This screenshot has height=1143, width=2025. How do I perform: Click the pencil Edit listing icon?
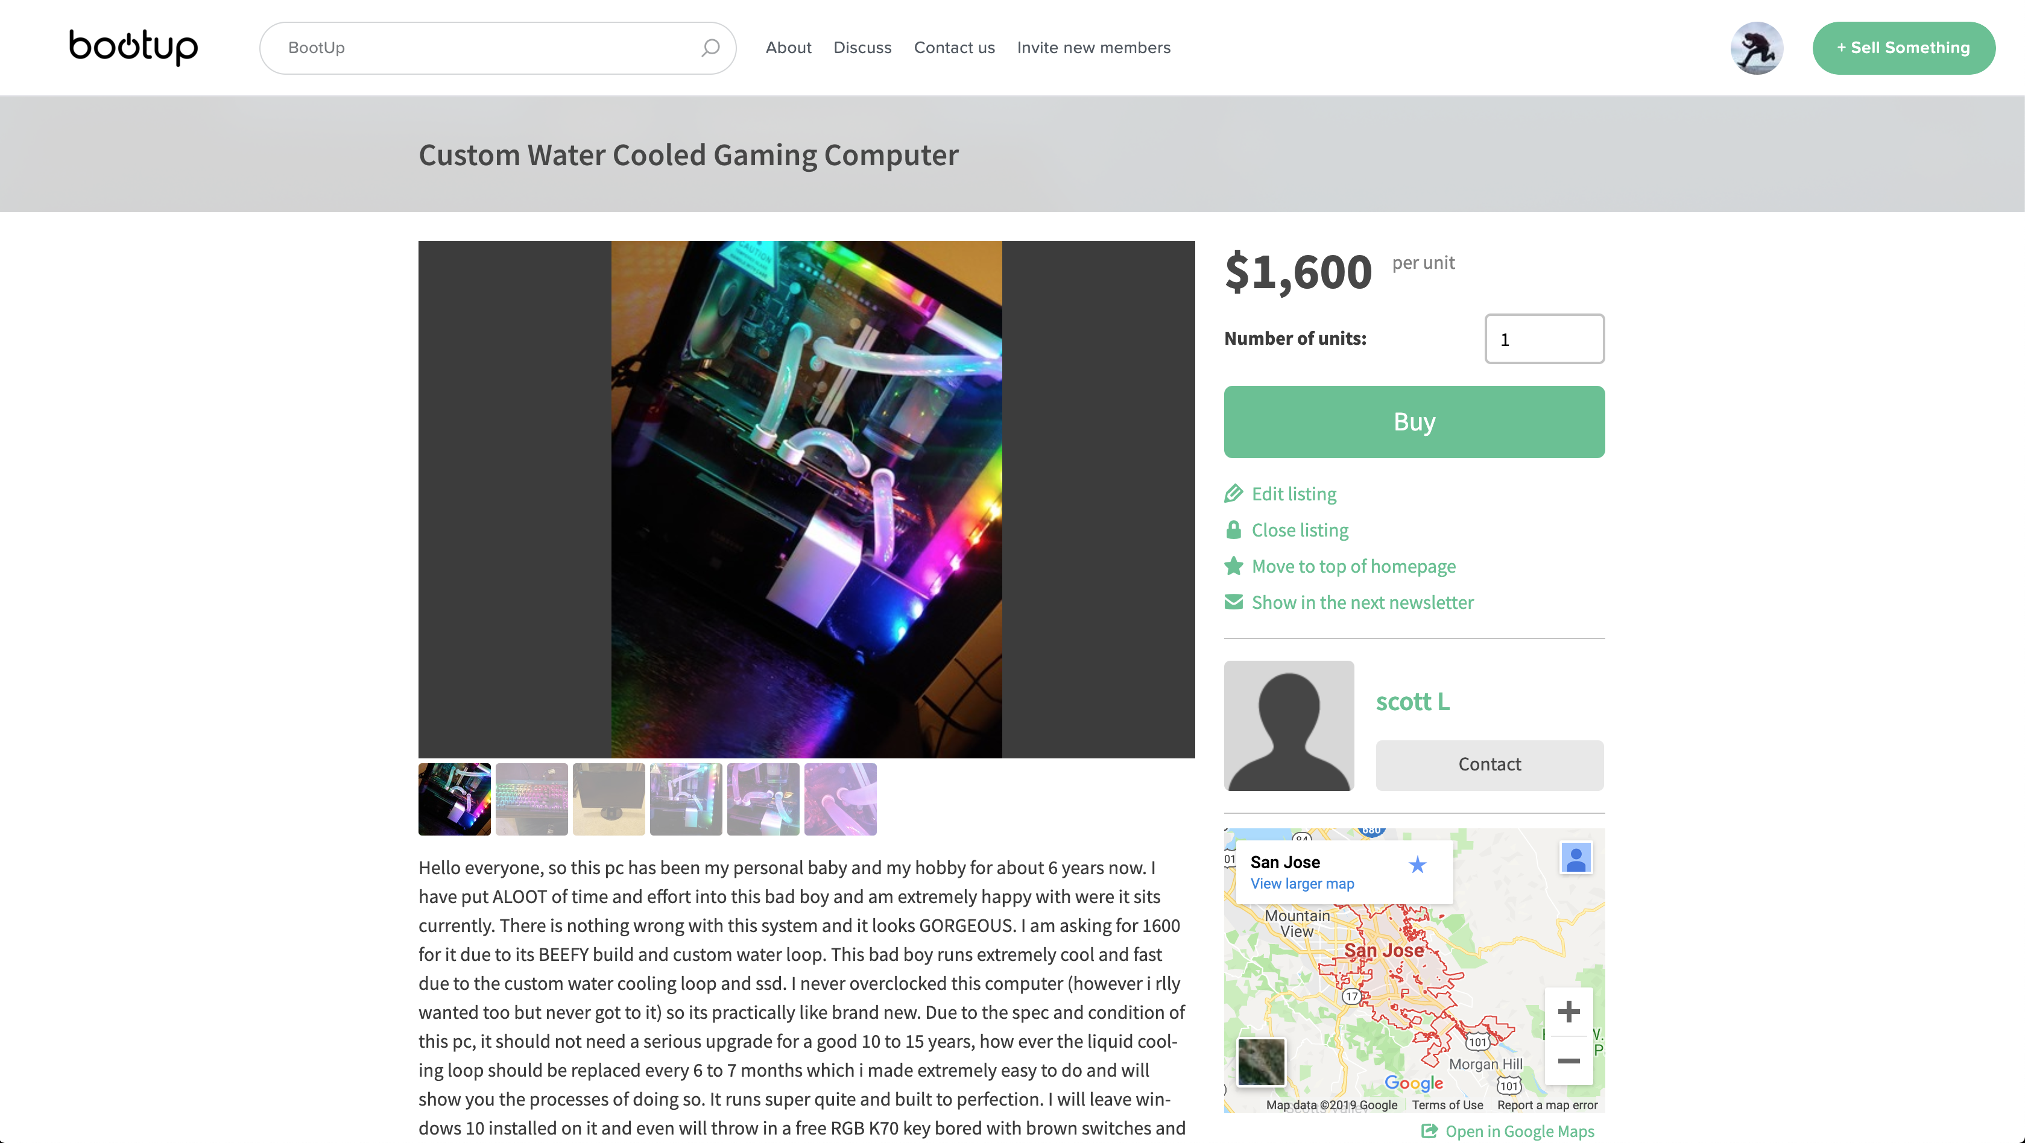tap(1233, 494)
